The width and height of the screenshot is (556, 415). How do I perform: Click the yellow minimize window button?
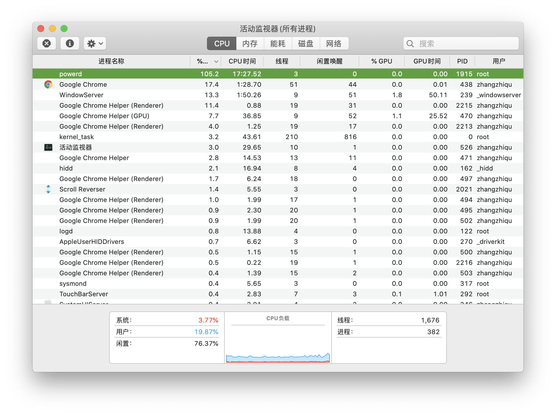[x=52, y=29]
